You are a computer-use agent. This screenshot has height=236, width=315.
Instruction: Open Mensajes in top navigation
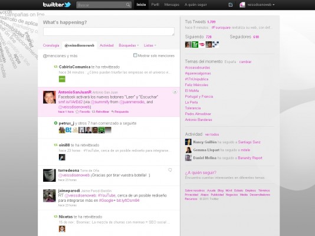(x=172, y=5)
